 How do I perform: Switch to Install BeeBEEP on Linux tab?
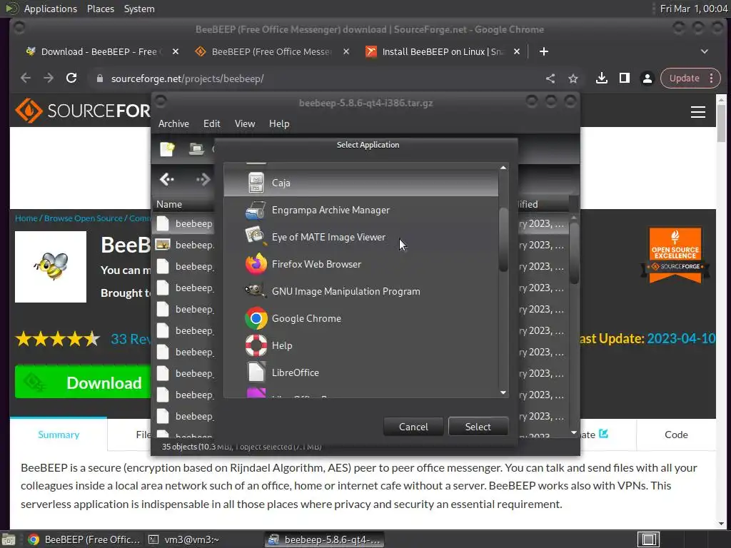(x=443, y=51)
